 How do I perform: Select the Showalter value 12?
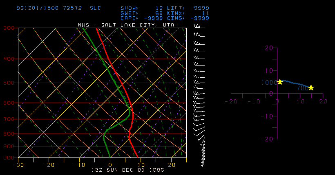click(159, 8)
